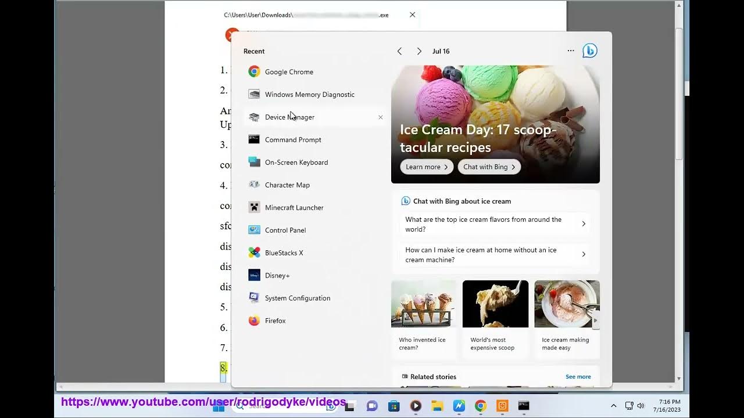The width and height of the screenshot is (744, 418).
Task: Open Device Manager from the Recent list
Action: point(314,117)
